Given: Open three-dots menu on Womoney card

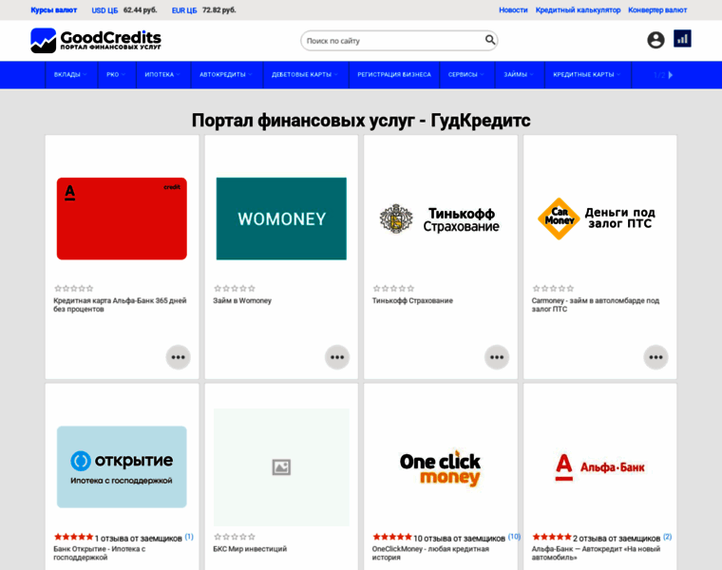Looking at the screenshot, I should click(337, 357).
